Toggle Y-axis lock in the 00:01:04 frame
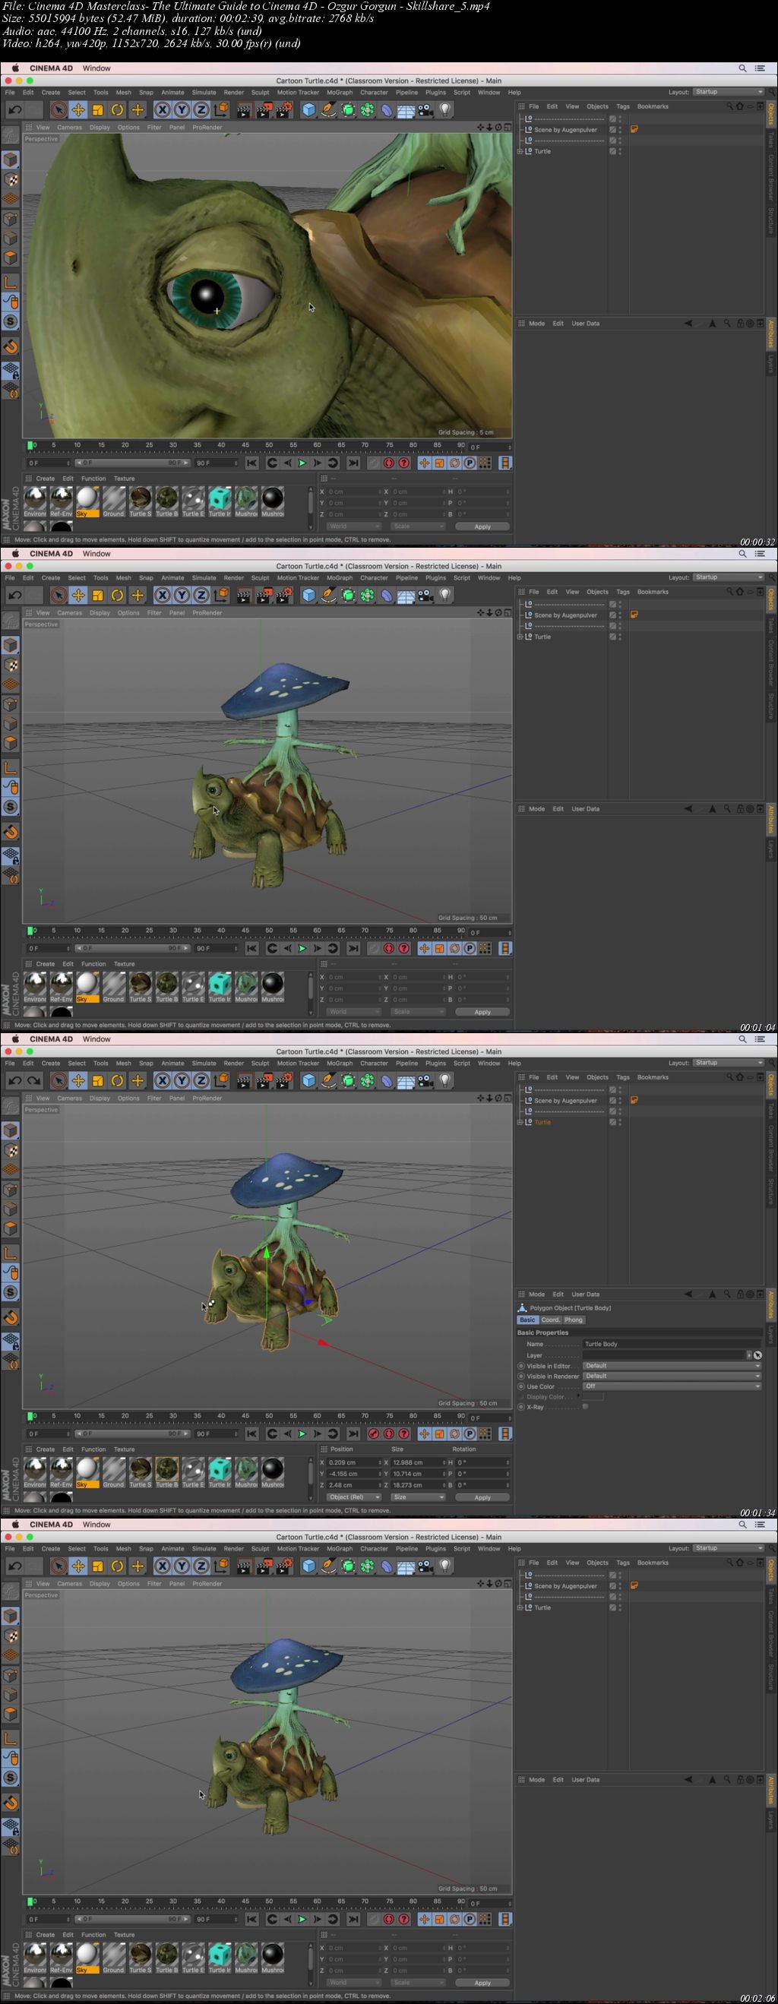778x2004 pixels. (182, 596)
